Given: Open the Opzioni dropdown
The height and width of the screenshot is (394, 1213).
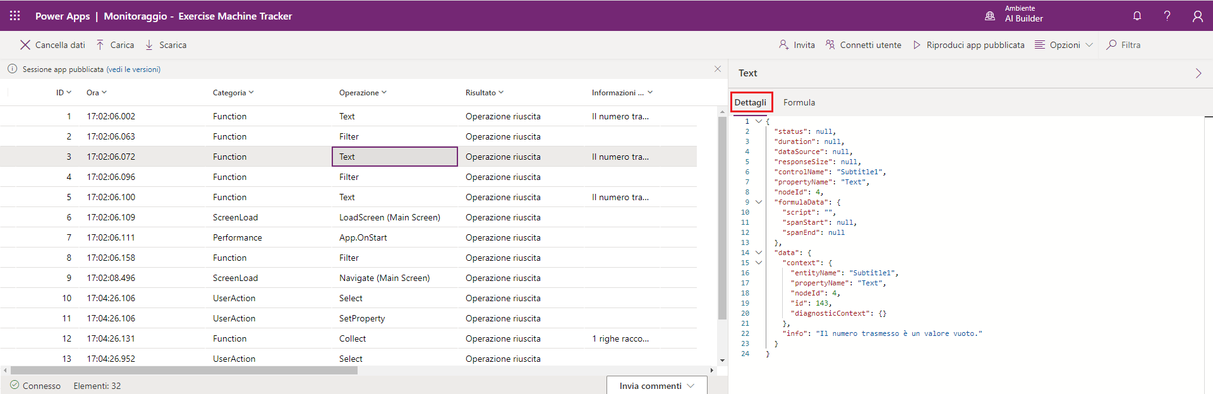Looking at the screenshot, I should (1064, 45).
